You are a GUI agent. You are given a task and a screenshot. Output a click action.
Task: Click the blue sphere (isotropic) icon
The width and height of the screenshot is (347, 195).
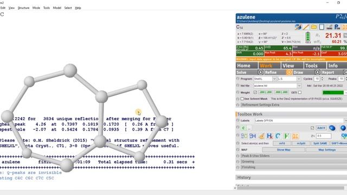click(343, 128)
